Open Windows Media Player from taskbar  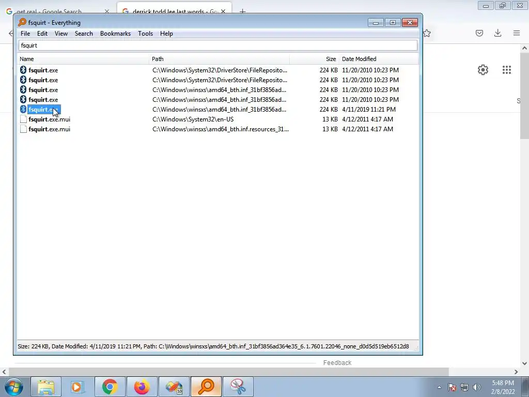[78, 387]
